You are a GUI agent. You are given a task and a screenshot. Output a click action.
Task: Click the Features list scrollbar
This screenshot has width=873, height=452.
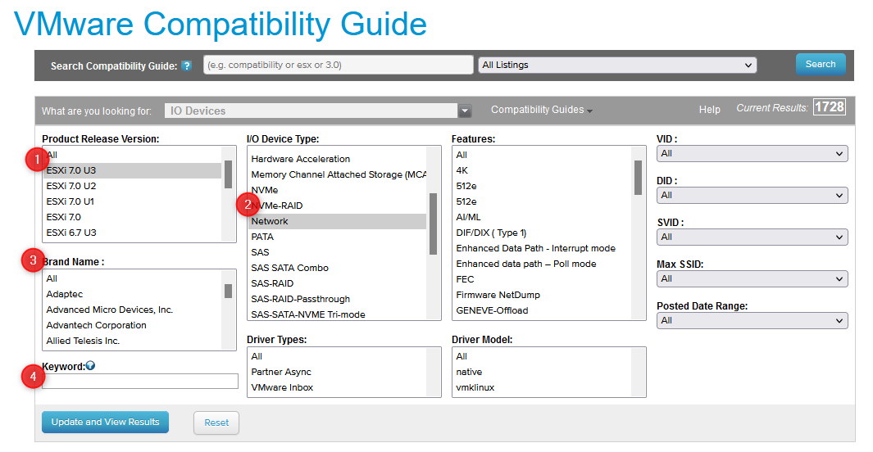click(x=638, y=178)
